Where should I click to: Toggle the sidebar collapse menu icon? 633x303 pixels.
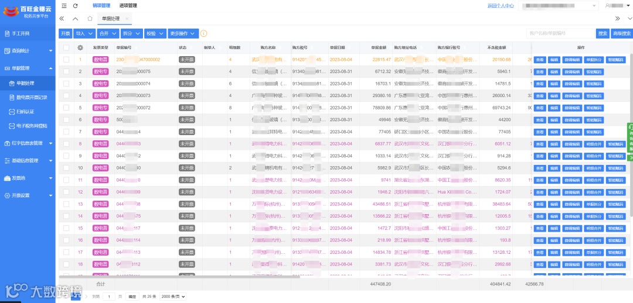64,6
